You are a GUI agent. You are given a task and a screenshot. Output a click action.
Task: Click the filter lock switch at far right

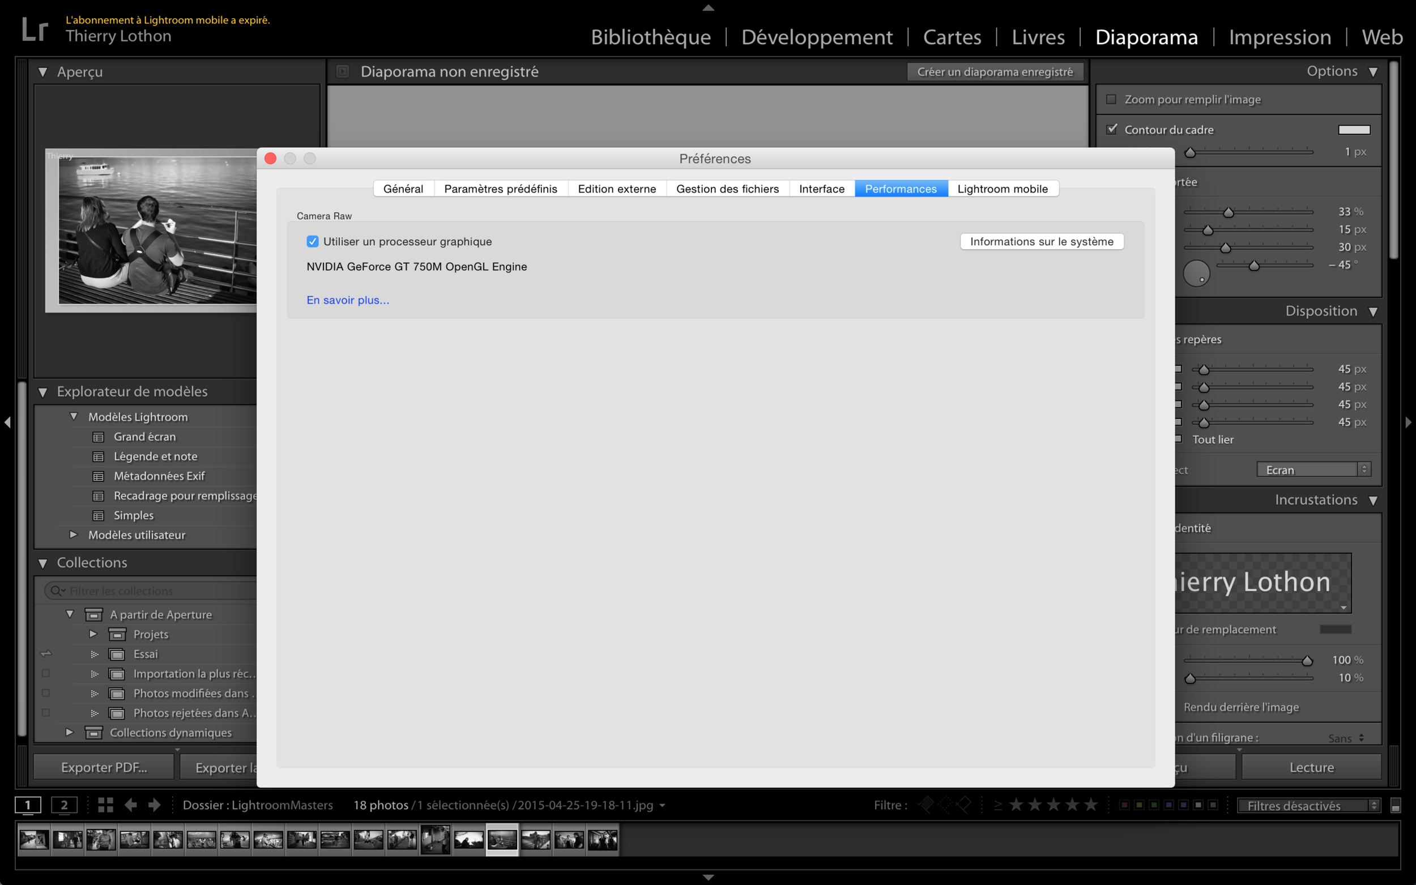(1396, 805)
